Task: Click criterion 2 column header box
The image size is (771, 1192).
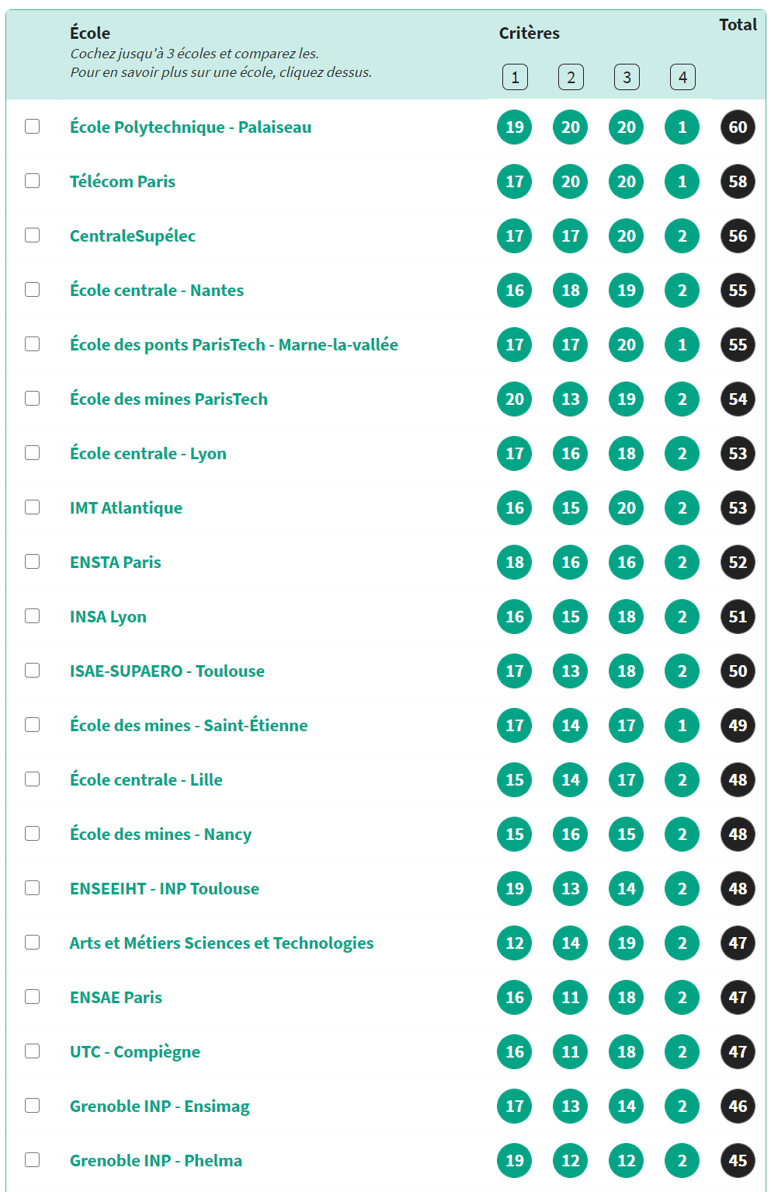Action: point(571,77)
